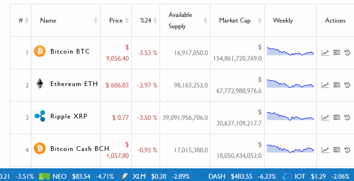Click the NEO label in ticker
This screenshot has width=354, height=181.
[x=60, y=176]
